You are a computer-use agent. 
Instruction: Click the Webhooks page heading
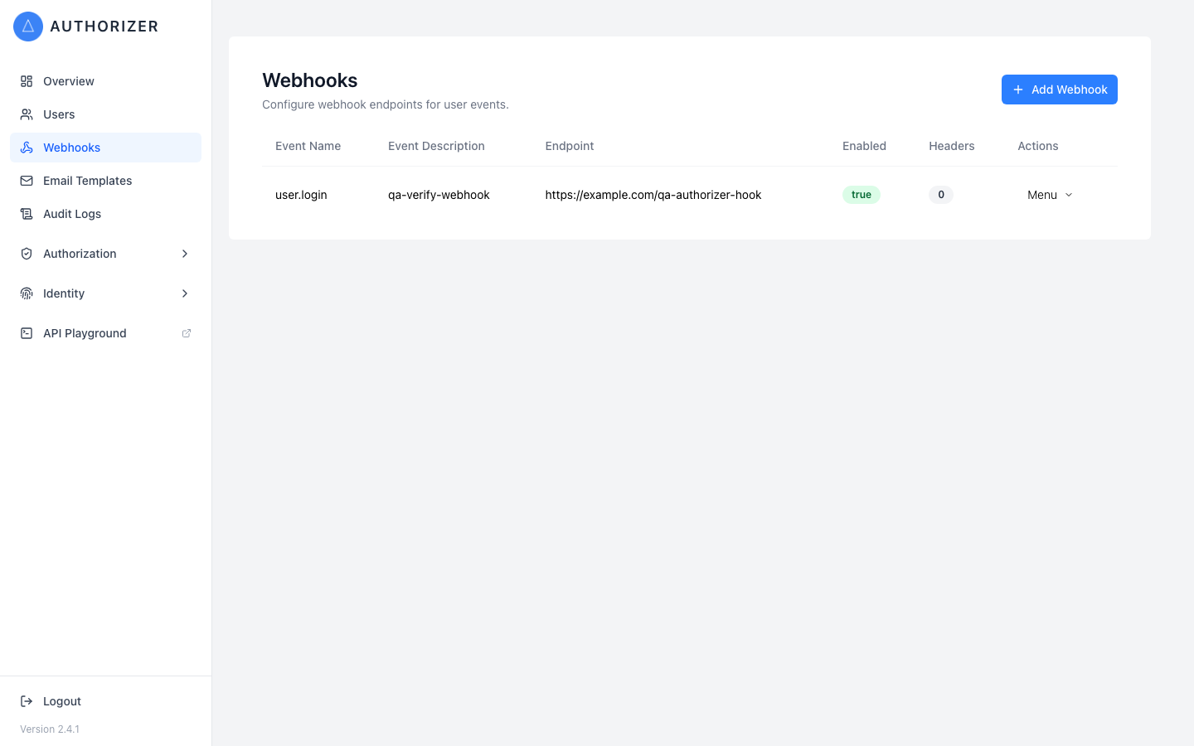pos(310,80)
